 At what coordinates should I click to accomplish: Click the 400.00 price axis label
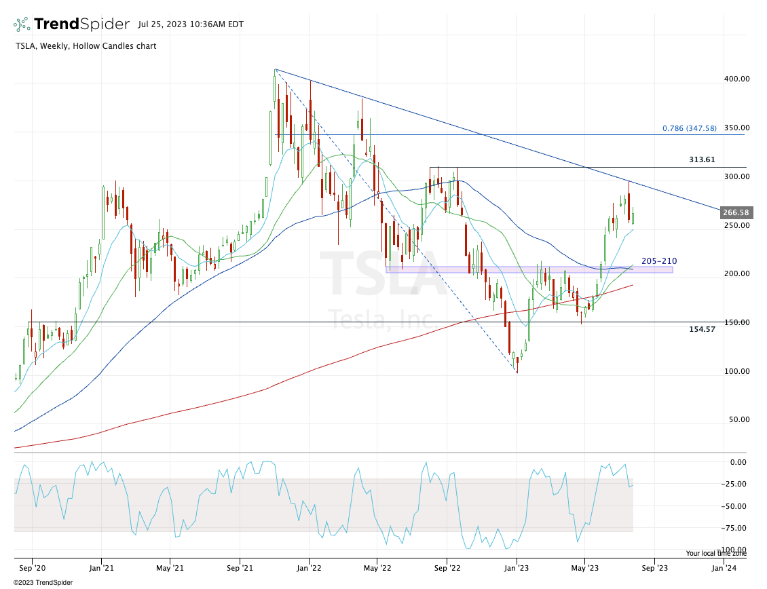(x=736, y=79)
